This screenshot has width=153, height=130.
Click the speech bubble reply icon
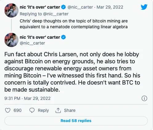pyautogui.click(x=32, y=110)
